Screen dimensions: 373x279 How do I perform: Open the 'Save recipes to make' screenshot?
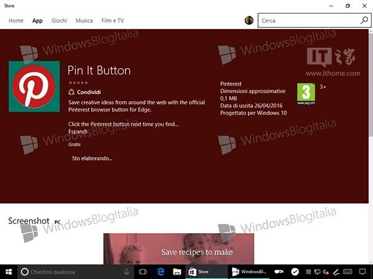(178, 249)
